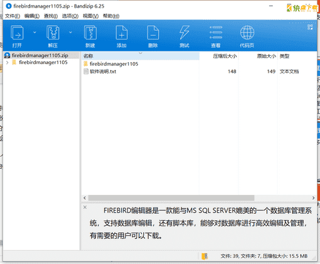Click the FIREBIRD description text in comment pane
The width and height of the screenshot is (320, 264).
[x=200, y=223]
